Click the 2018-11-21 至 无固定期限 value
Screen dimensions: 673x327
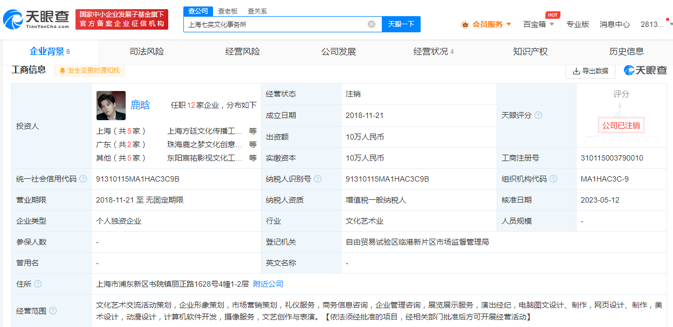pyautogui.click(x=140, y=200)
